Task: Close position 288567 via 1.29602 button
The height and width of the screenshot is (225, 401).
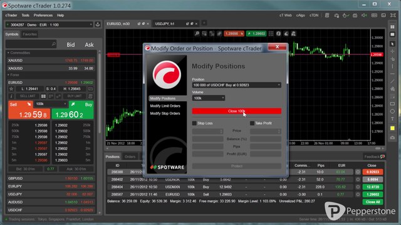Action: [x=373, y=194]
